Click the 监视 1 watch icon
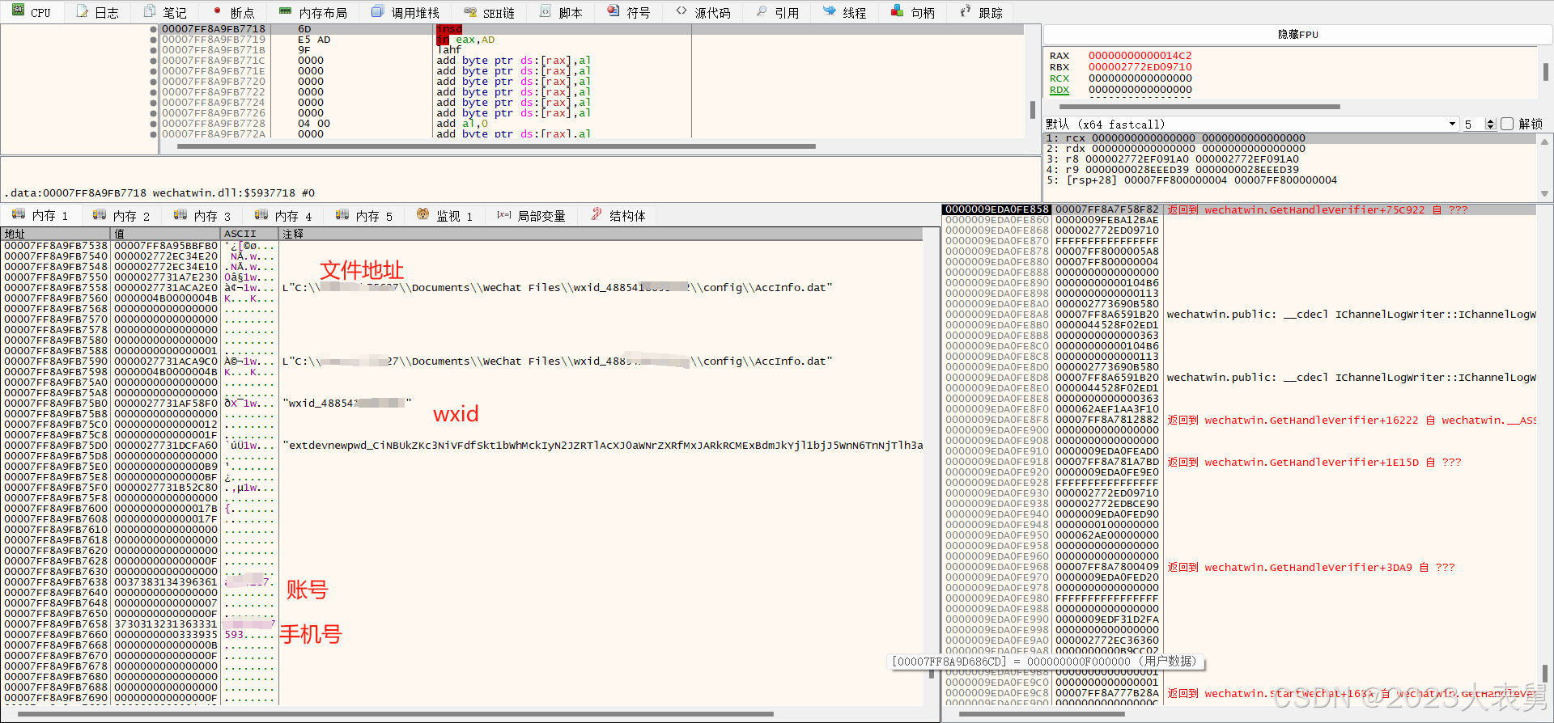The width and height of the screenshot is (1554, 723). click(x=422, y=214)
